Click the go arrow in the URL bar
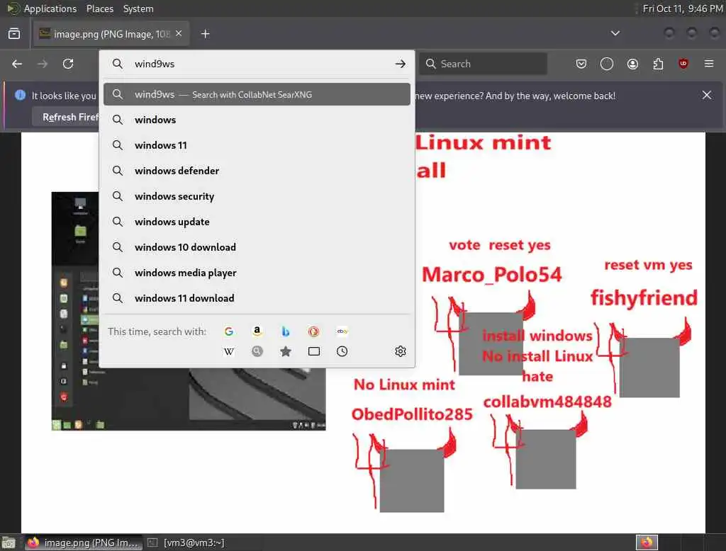The image size is (726, 551). (x=401, y=64)
